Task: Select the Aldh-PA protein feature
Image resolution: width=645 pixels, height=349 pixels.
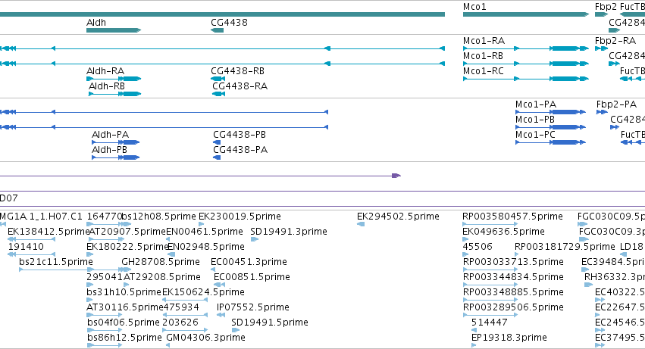Action: coord(116,142)
